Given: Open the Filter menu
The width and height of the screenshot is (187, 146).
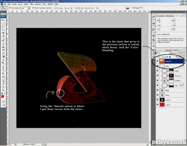Looking at the screenshot, I should 31,4.
